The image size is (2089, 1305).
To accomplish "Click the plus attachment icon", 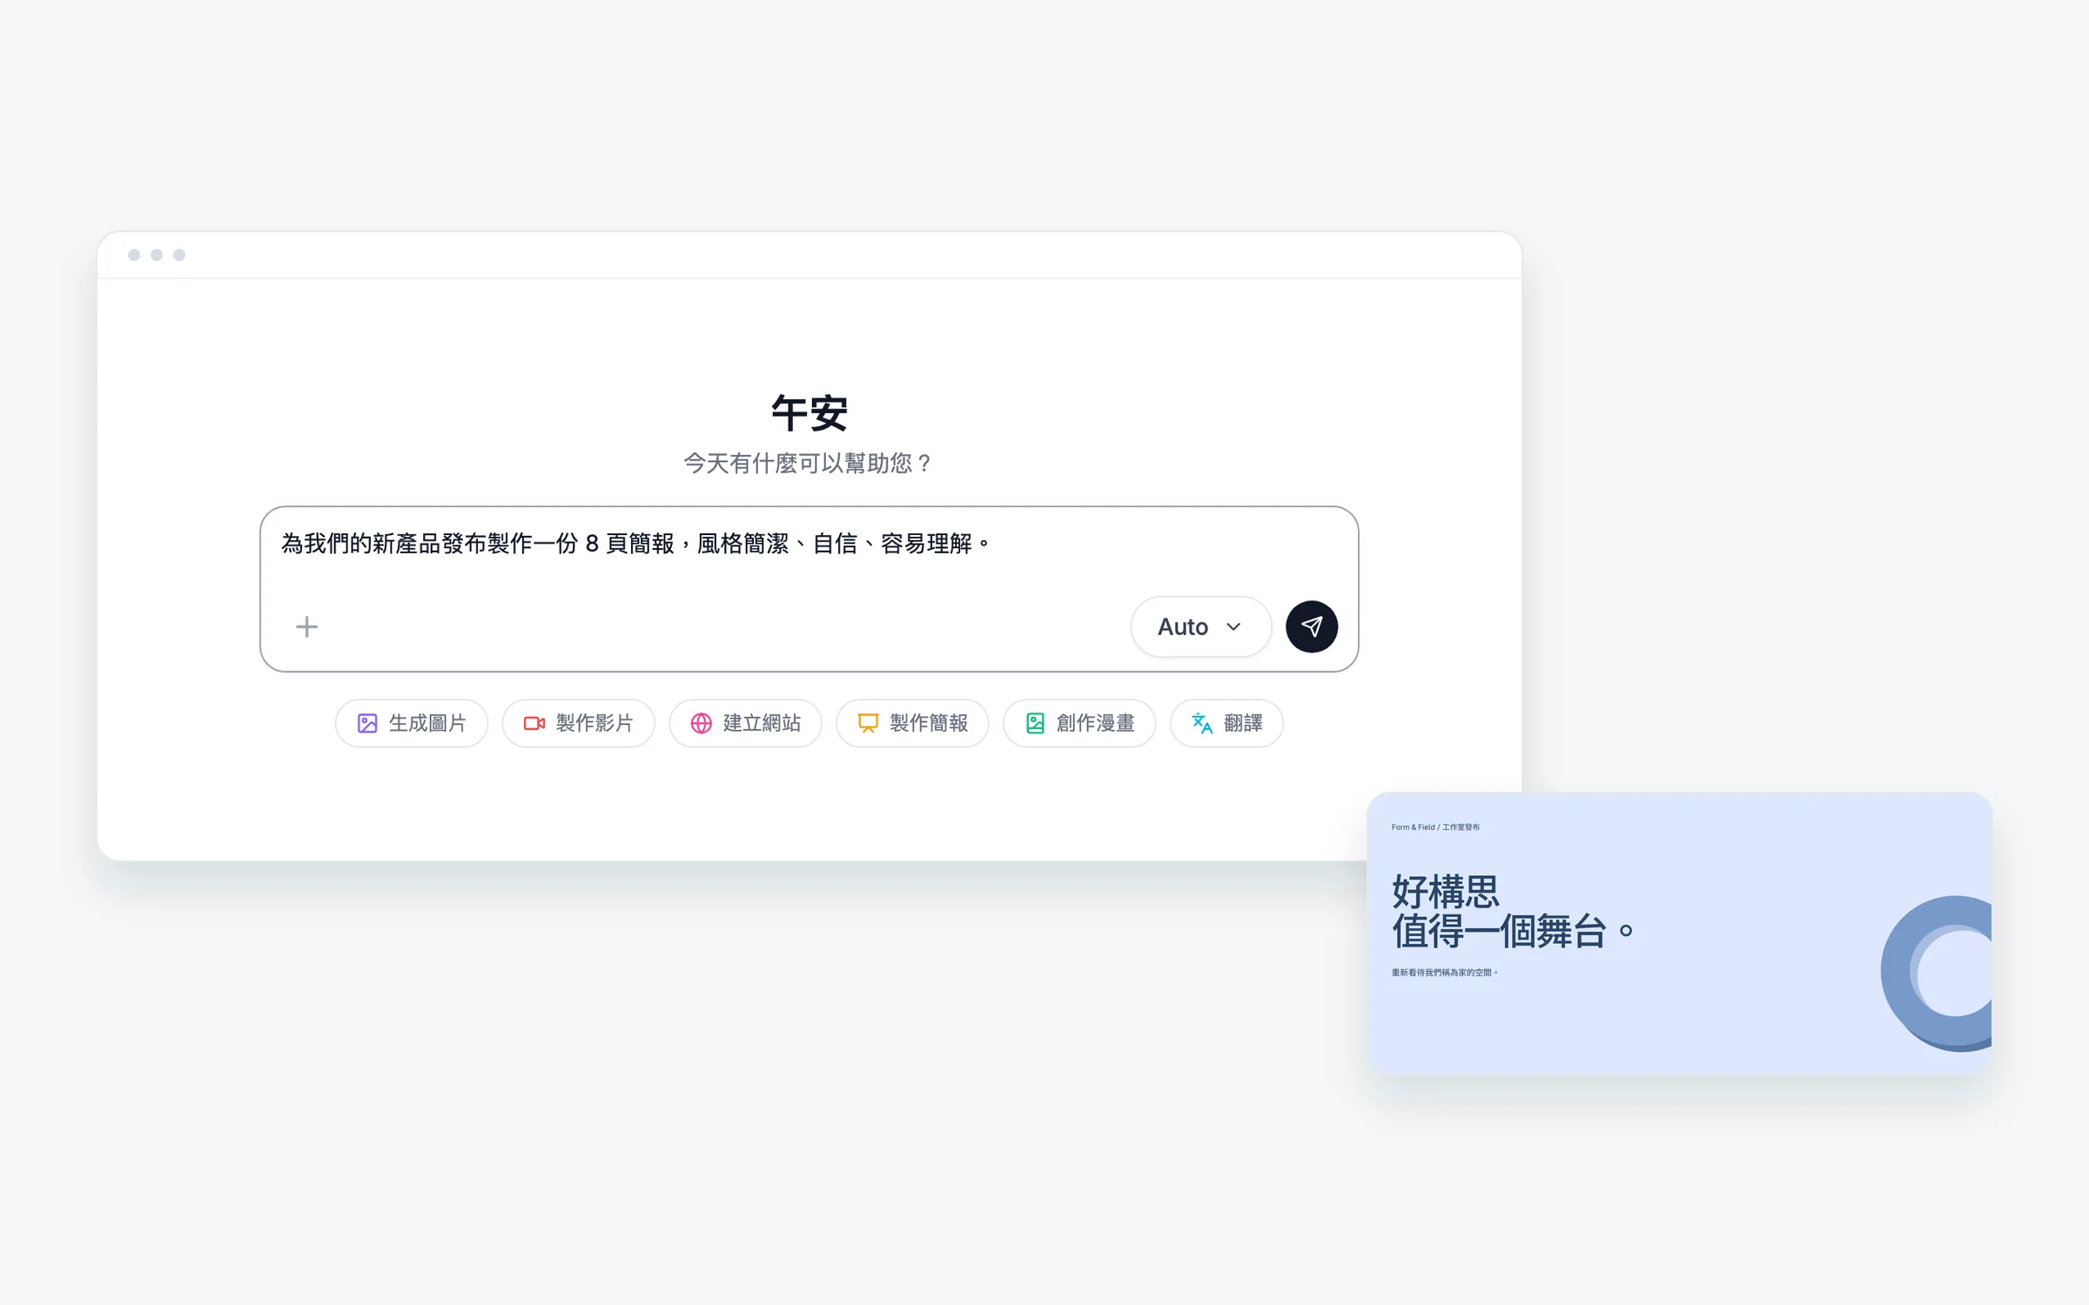I will click(x=306, y=626).
